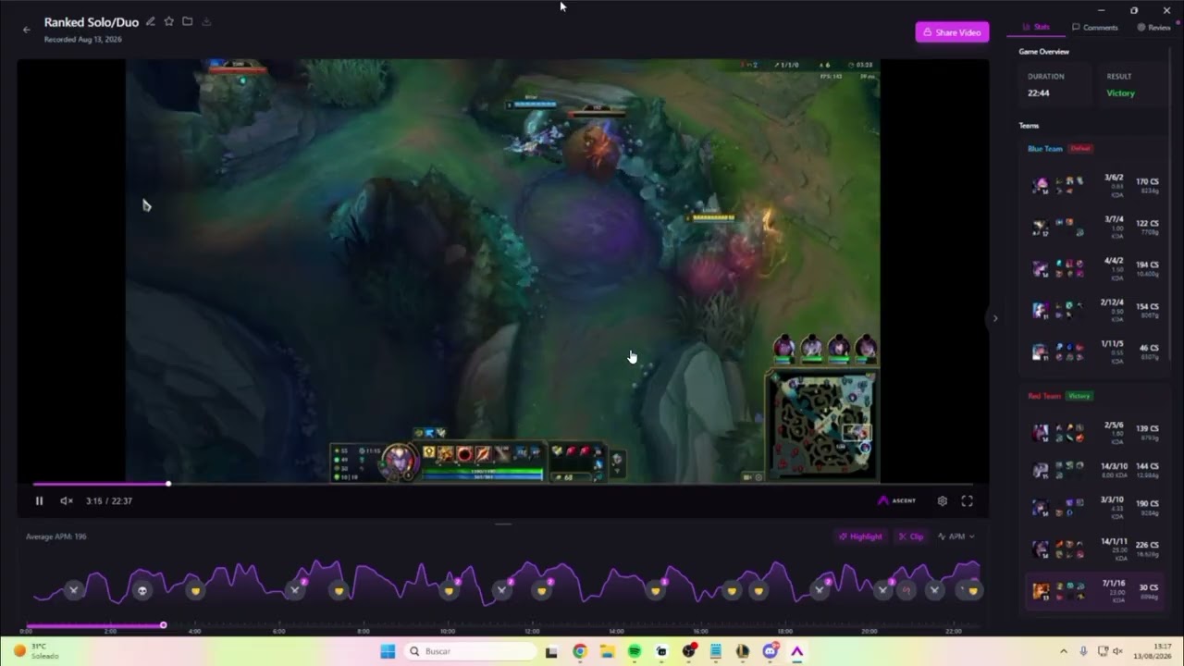Pause the video playback

coord(39,500)
